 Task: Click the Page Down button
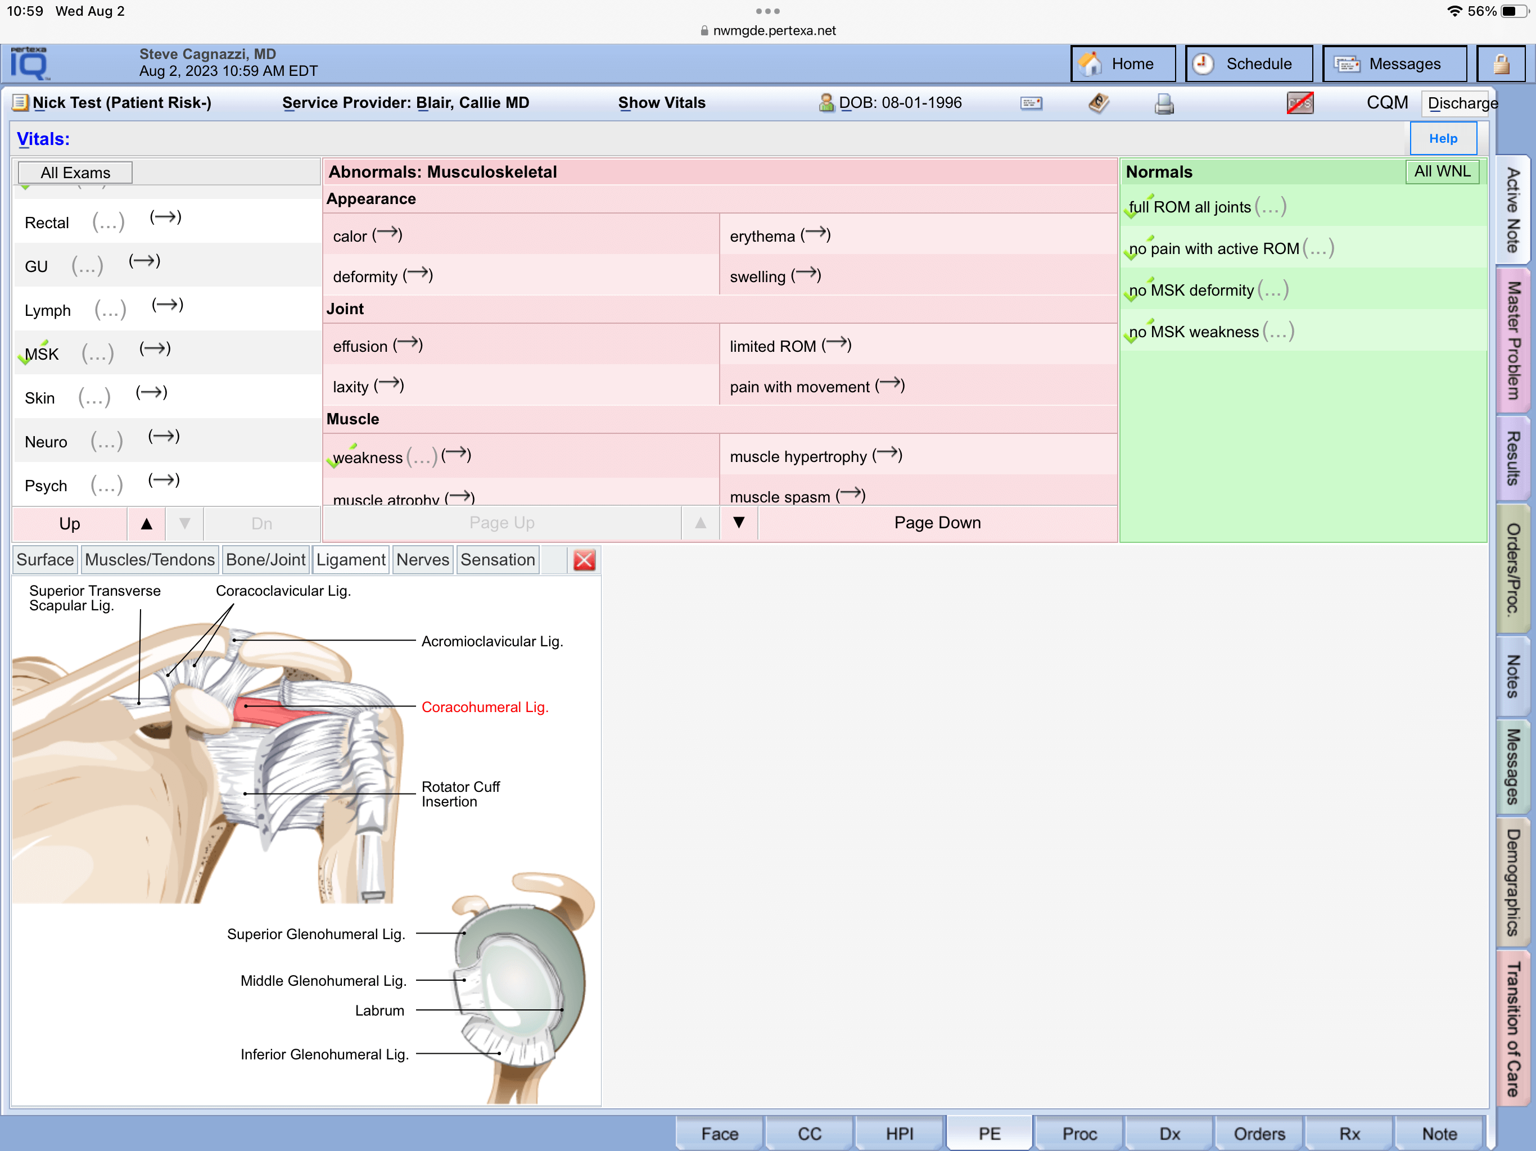coord(937,523)
